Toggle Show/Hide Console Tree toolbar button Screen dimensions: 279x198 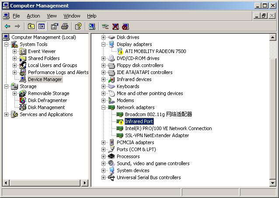coord(41,26)
